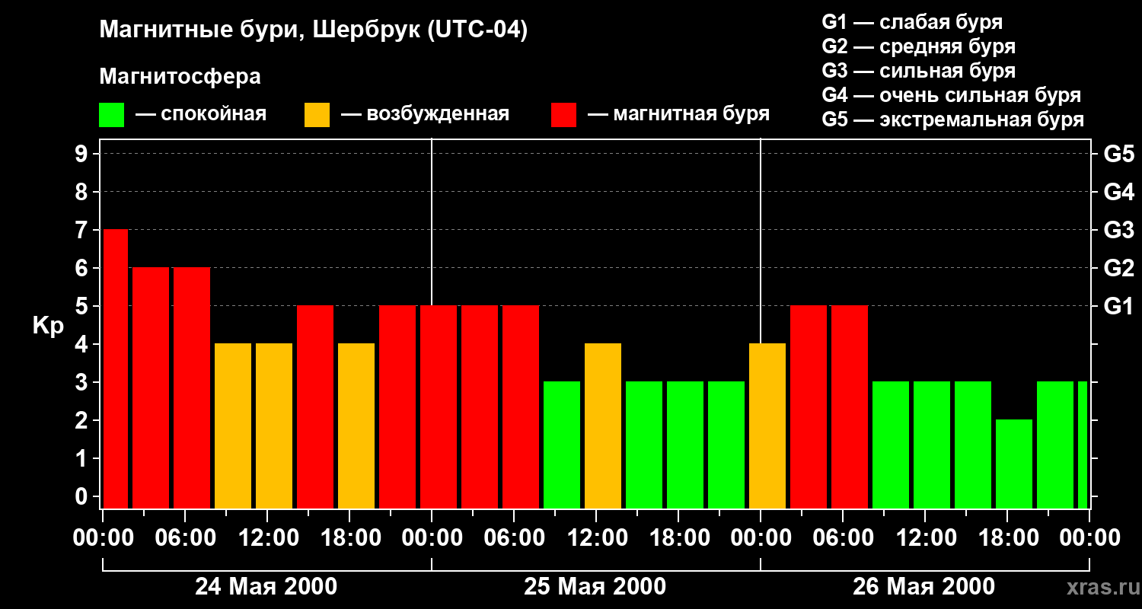Viewport: 1142px width, 609px height.
Task: Click the G1 label on the right axis
Action: coord(1118,306)
